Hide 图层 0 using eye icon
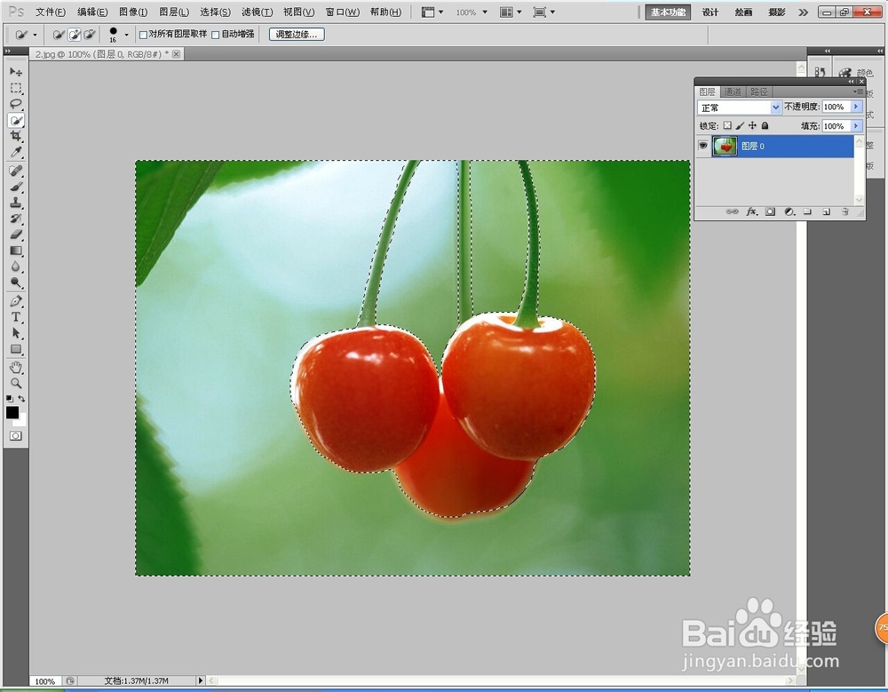Image resolution: width=888 pixels, height=692 pixels. (x=702, y=146)
